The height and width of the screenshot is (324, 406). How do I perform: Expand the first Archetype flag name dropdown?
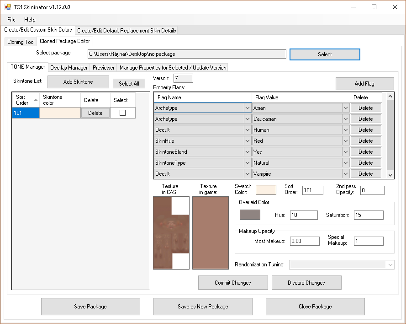(x=248, y=108)
